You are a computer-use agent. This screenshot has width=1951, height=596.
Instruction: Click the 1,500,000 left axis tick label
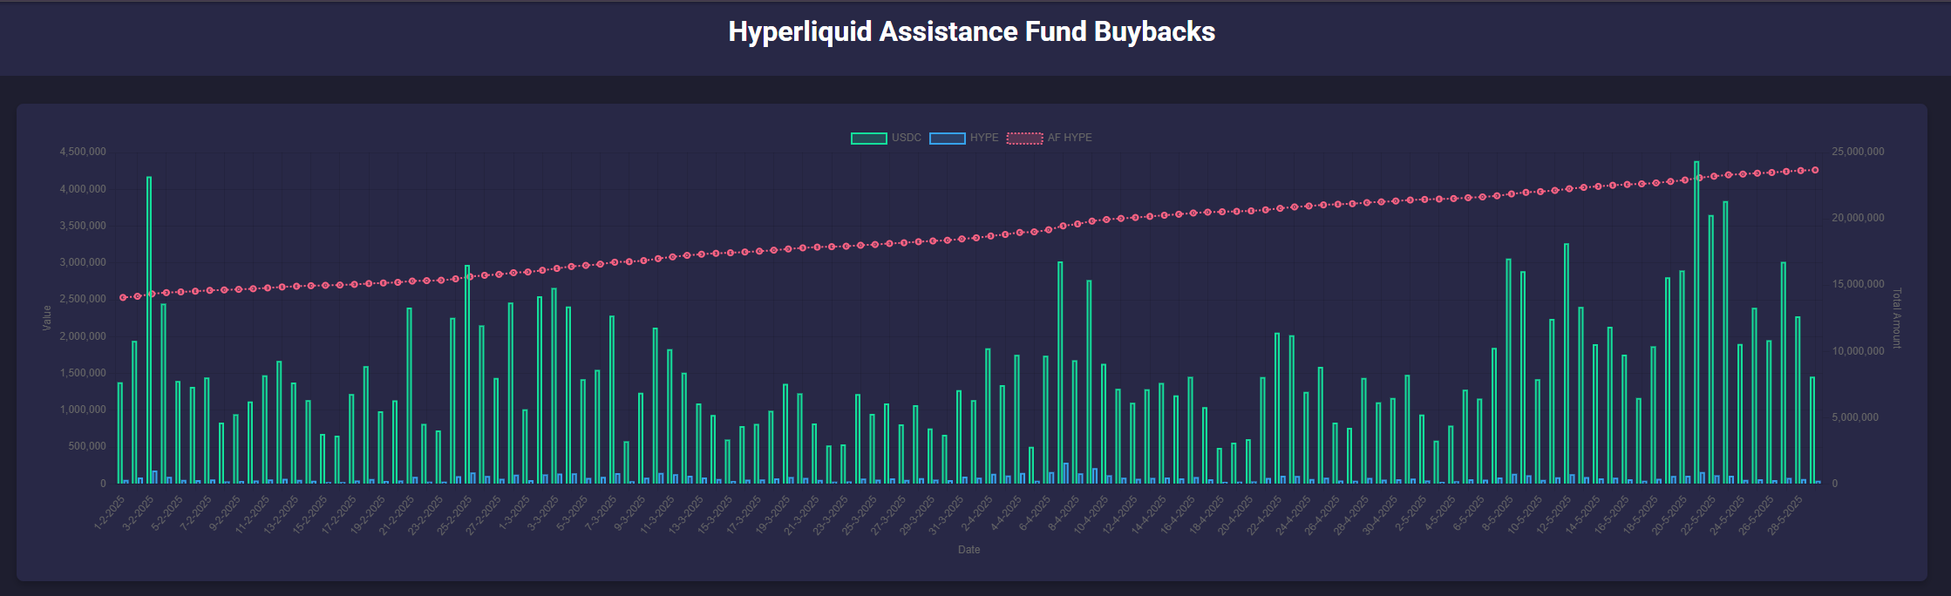click(x=83, y=373)
